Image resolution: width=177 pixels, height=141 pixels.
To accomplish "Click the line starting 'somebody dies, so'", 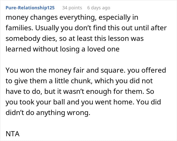I will click(x=75, y=39).
